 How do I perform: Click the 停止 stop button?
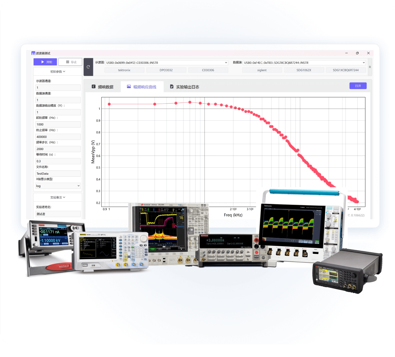(x=70, y=62)
